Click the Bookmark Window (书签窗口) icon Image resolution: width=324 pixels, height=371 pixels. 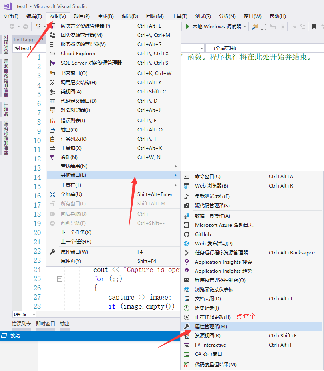click(52, 73)
